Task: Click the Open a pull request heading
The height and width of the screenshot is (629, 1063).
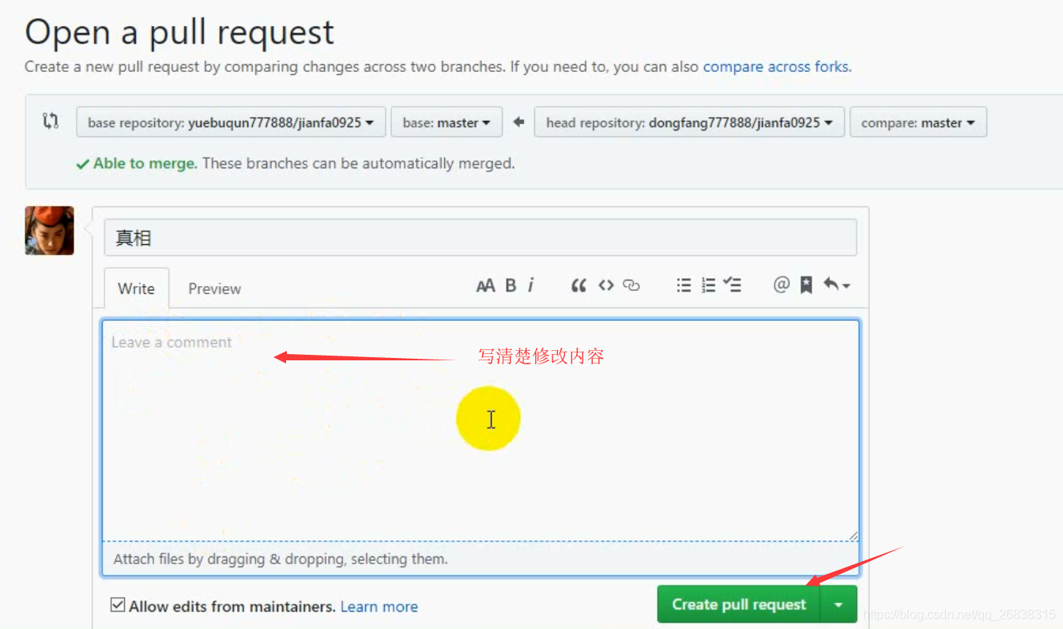Action: 179,32
